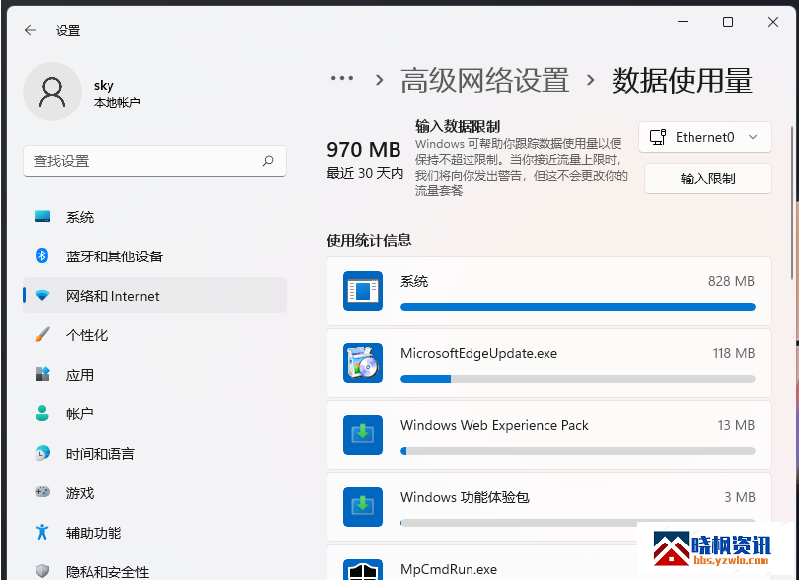The width and height of the screenshot is (799, 580).
Task: Expand the breadcrumb ellipsis for hidden pages
Action: (x=342, y=79)
